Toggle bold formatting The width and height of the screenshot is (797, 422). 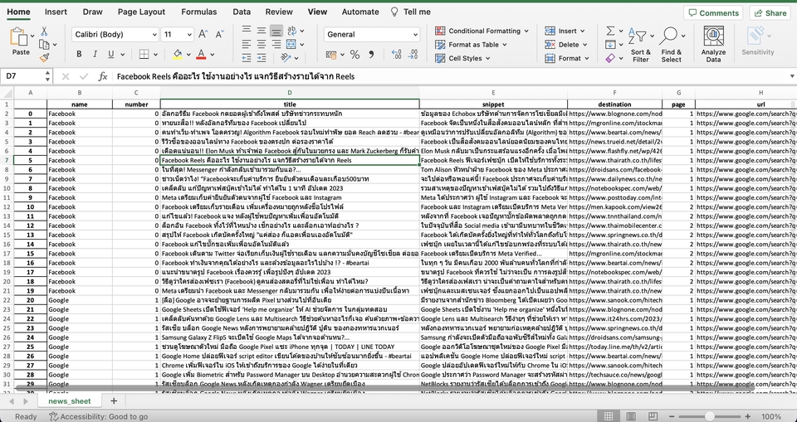pos(79,55)
